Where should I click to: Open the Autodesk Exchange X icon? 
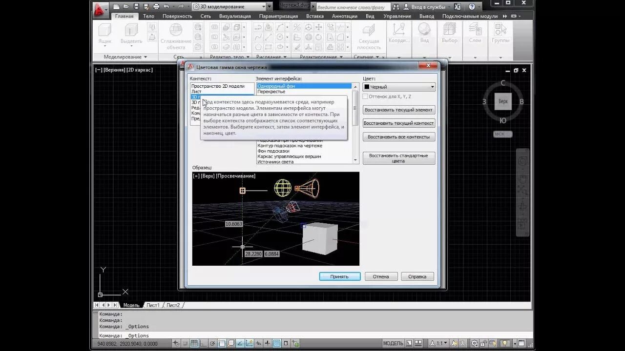pyautogui.click(x=457, y=7)
